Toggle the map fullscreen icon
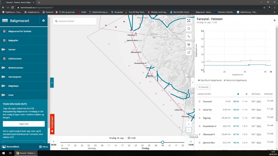 click(189, 21)
